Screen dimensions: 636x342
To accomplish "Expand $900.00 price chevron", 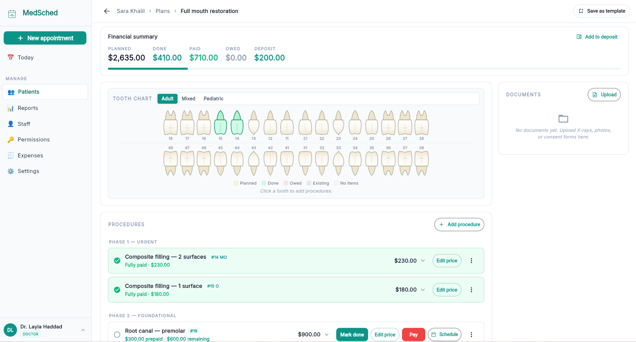I will tap(327, 335).
